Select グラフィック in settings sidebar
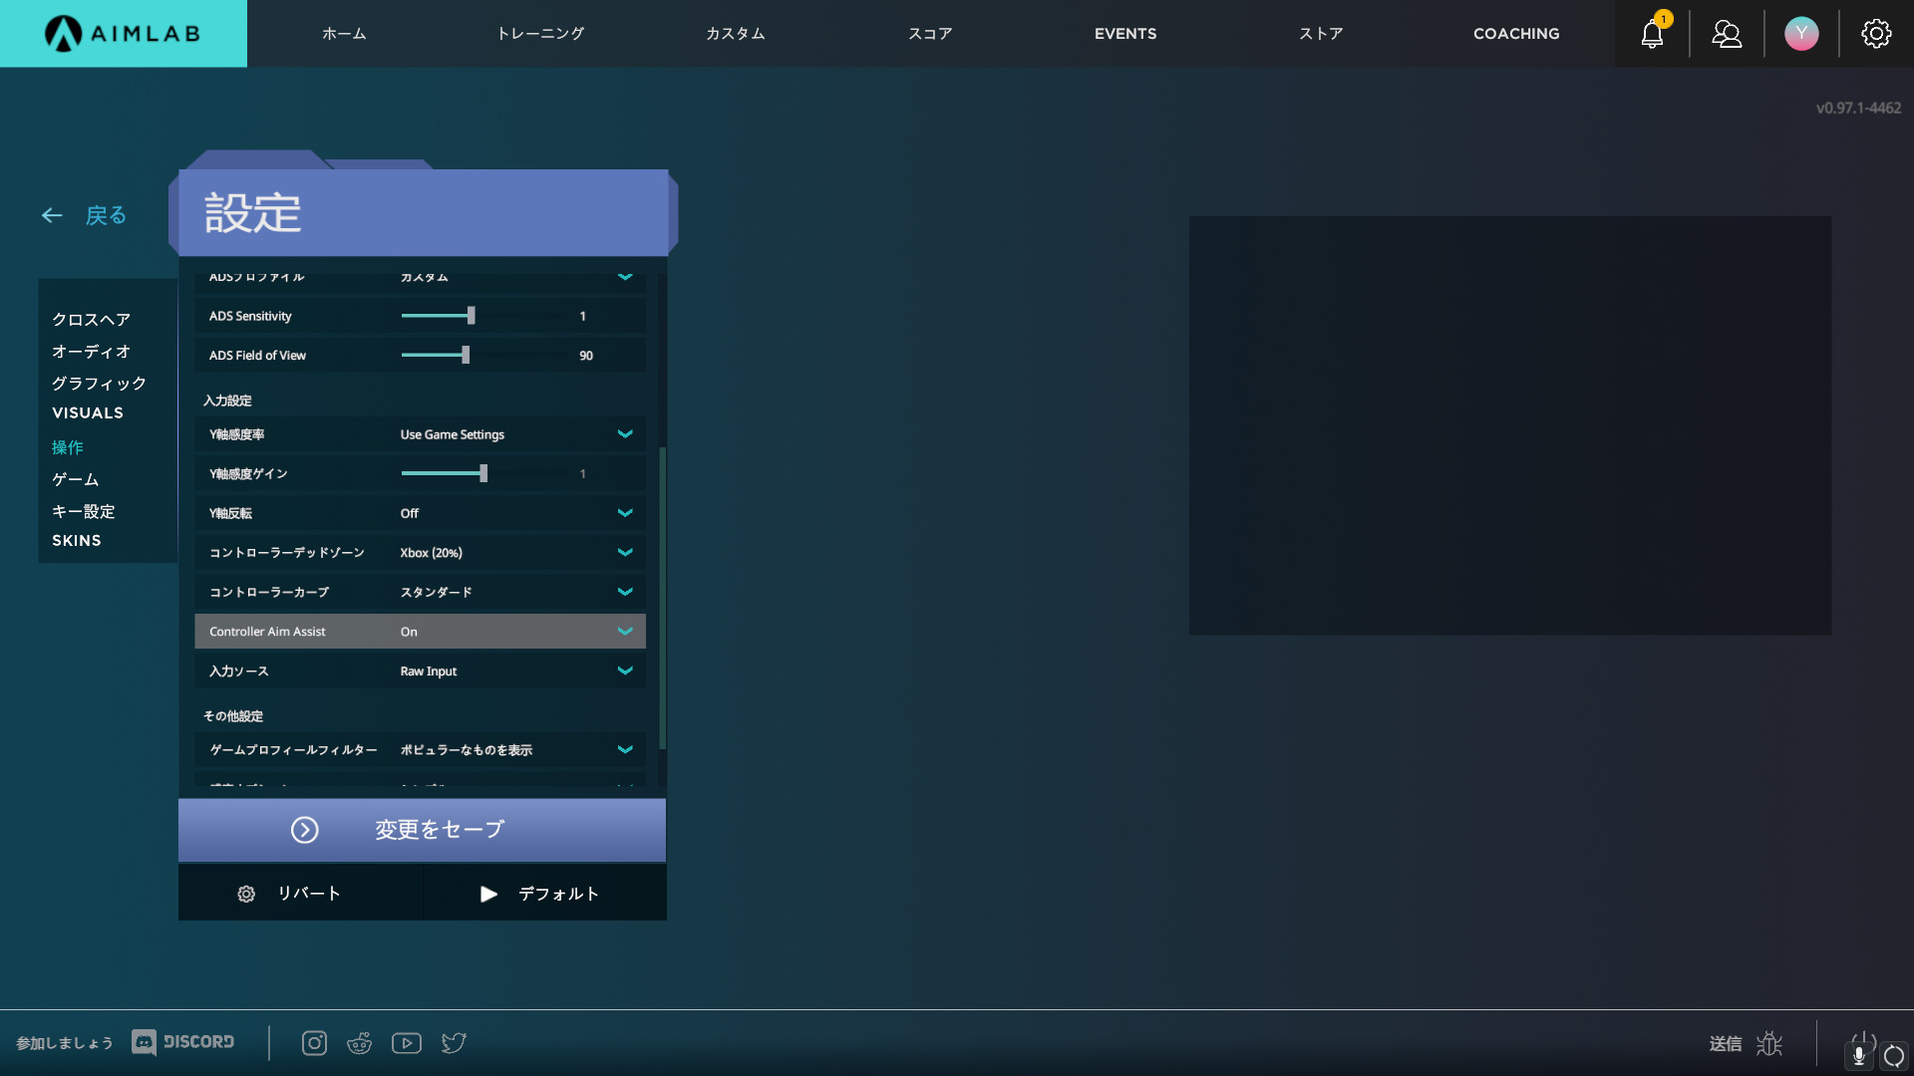 (99, 384)
